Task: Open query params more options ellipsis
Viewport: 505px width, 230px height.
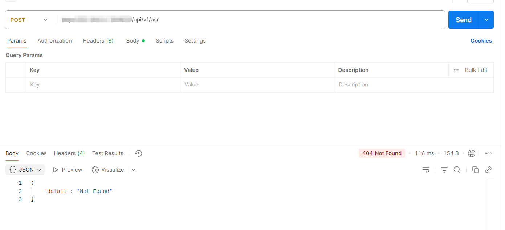Action: point(456,70)
